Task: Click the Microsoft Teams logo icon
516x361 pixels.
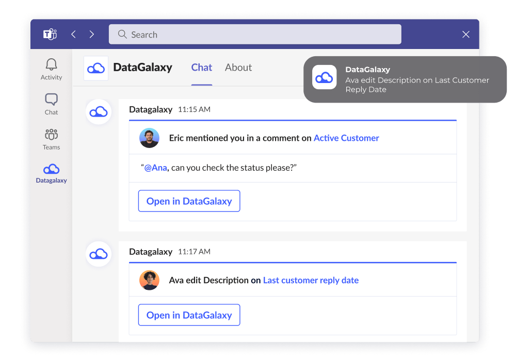Action: (x=50, y=35)
